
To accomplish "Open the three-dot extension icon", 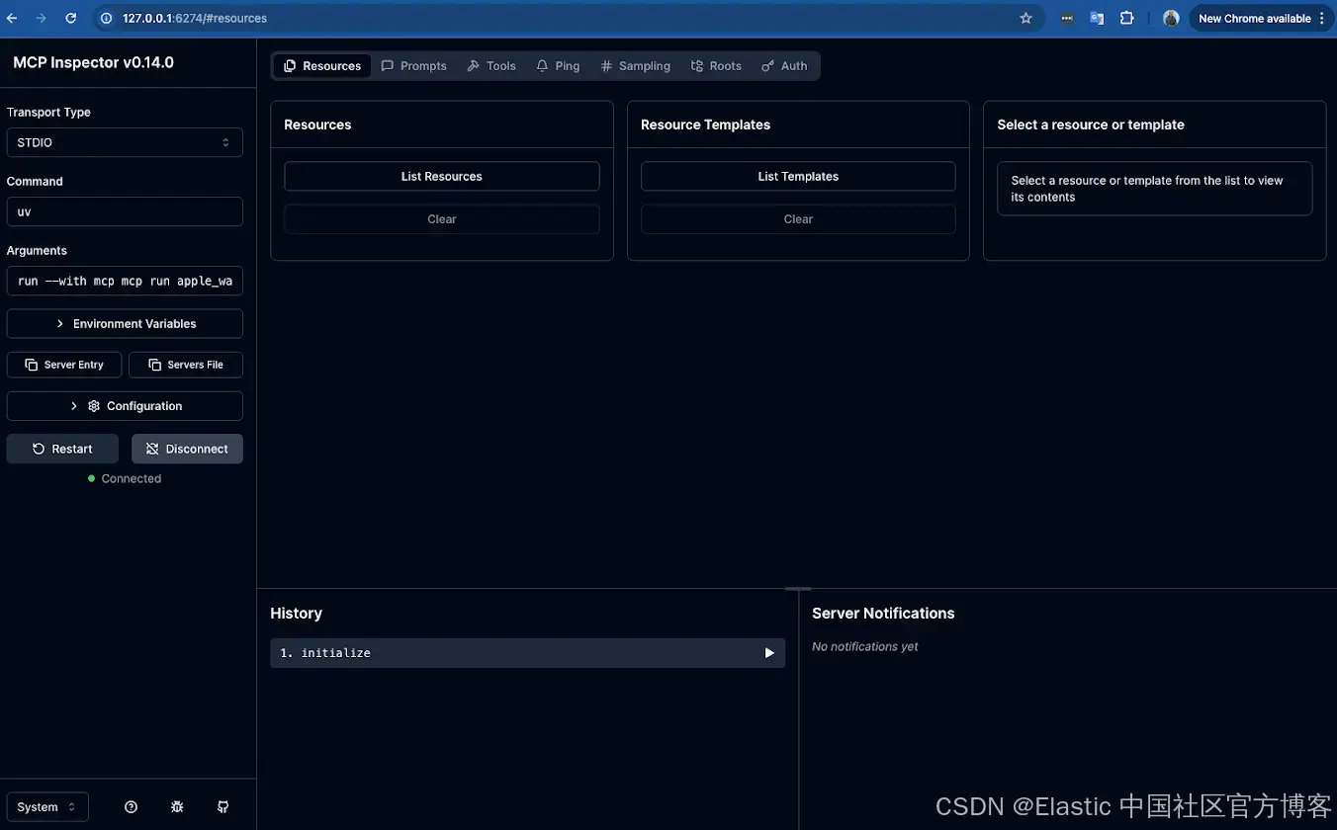I will pos(1067,18).
